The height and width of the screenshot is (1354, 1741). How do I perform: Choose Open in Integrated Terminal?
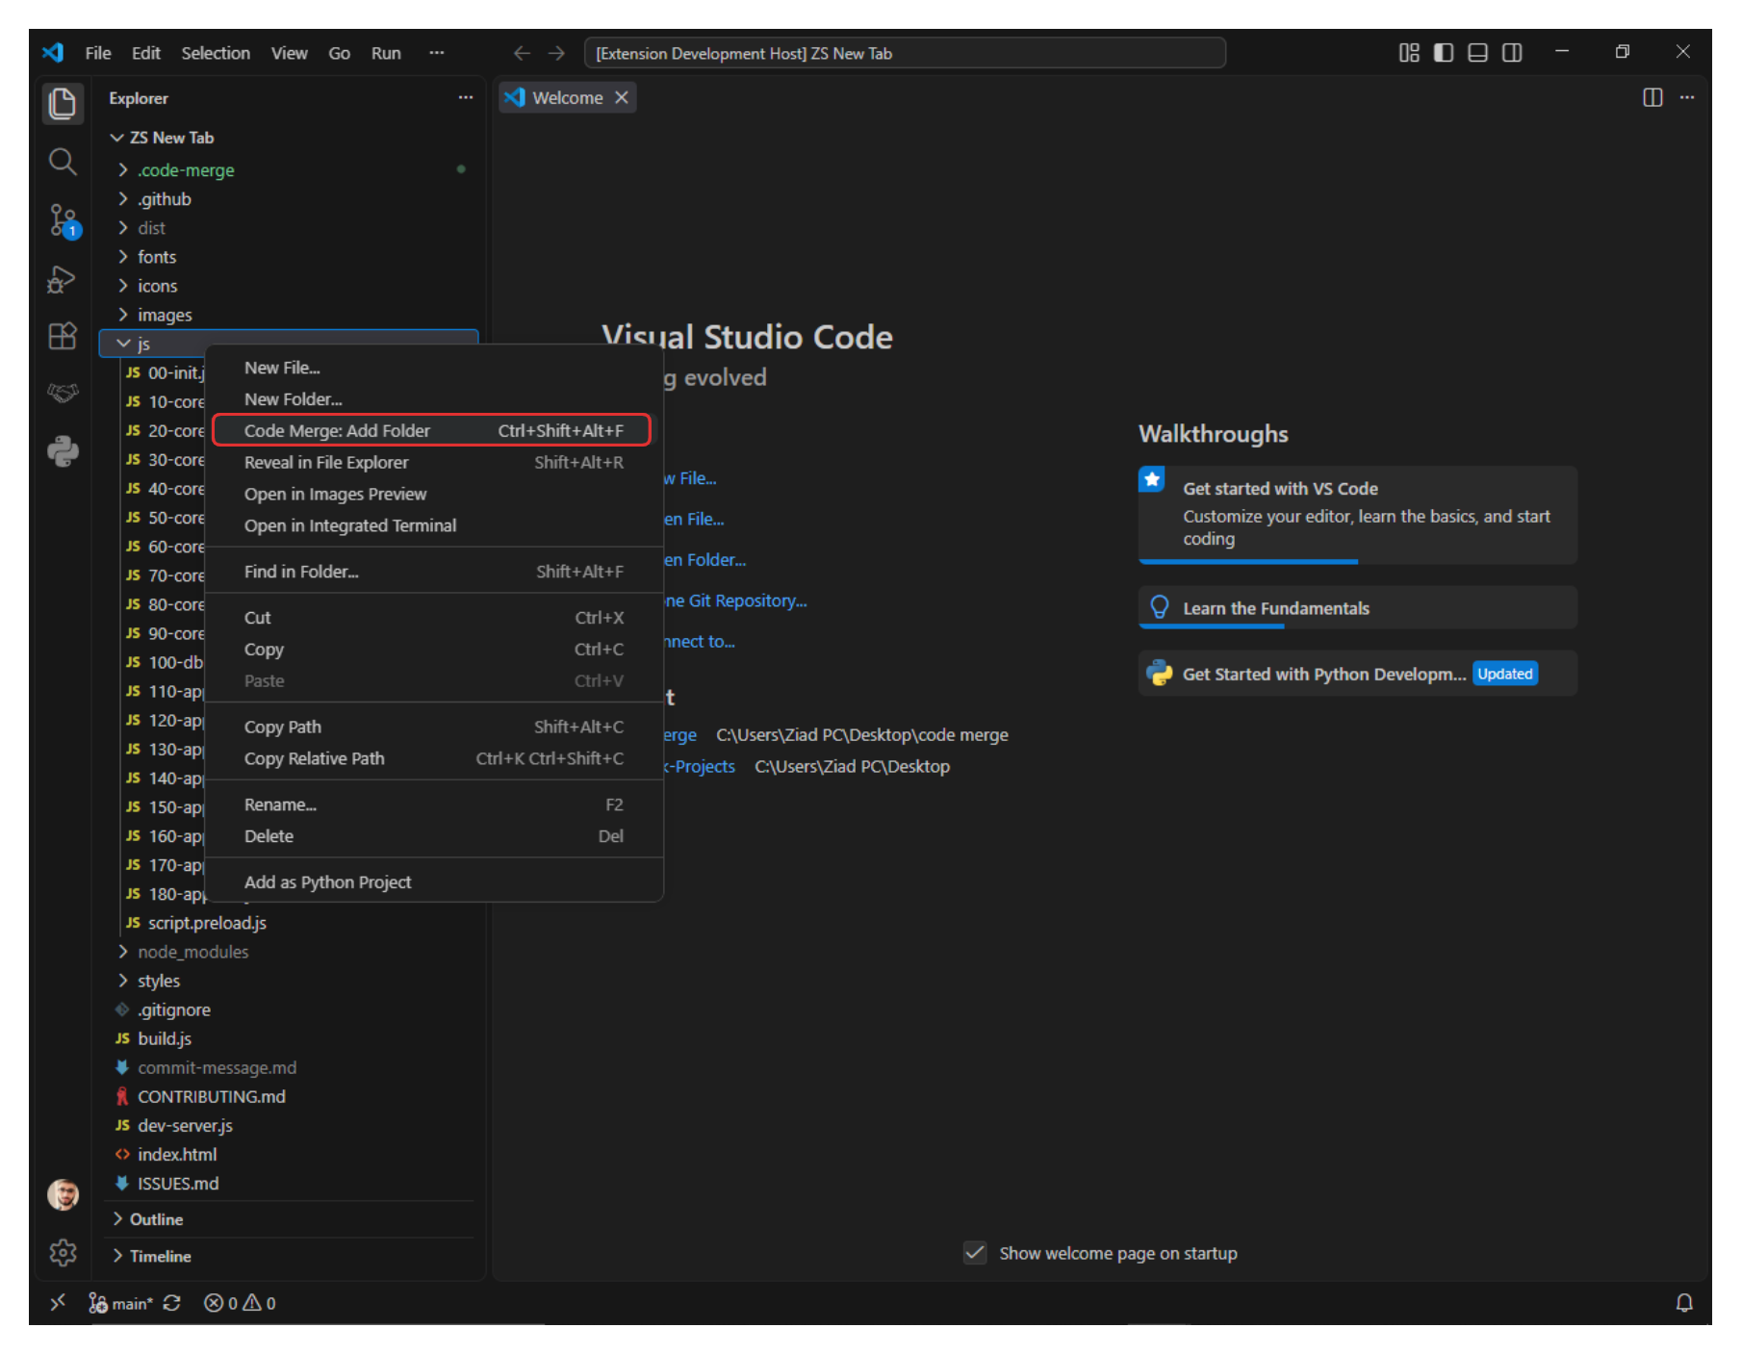pyautogui.click(x=434, y=525)
